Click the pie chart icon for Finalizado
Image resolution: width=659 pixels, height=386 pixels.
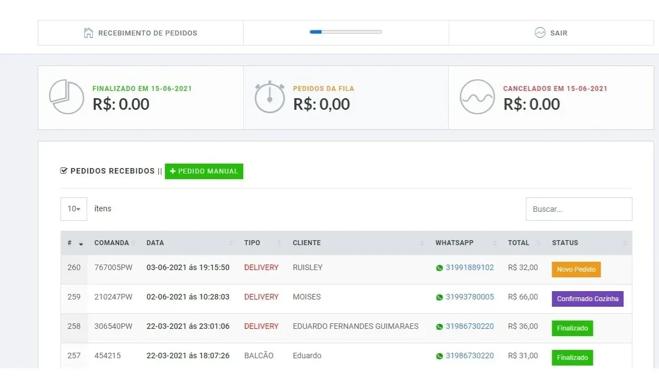pyautogui.click(x=67, y=96)
